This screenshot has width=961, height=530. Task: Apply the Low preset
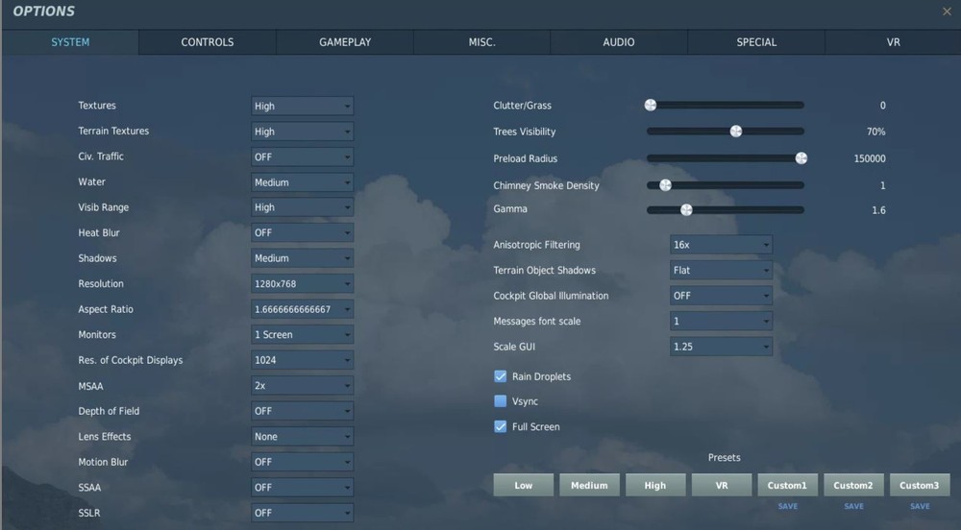click(x=524, y=485)
